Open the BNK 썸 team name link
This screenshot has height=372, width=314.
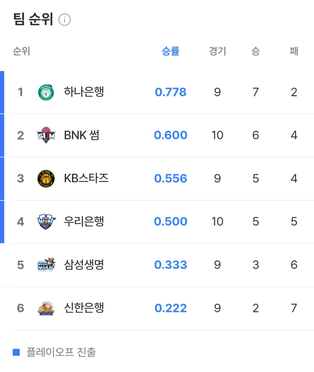pyautogui.click(x=81, y=135)
